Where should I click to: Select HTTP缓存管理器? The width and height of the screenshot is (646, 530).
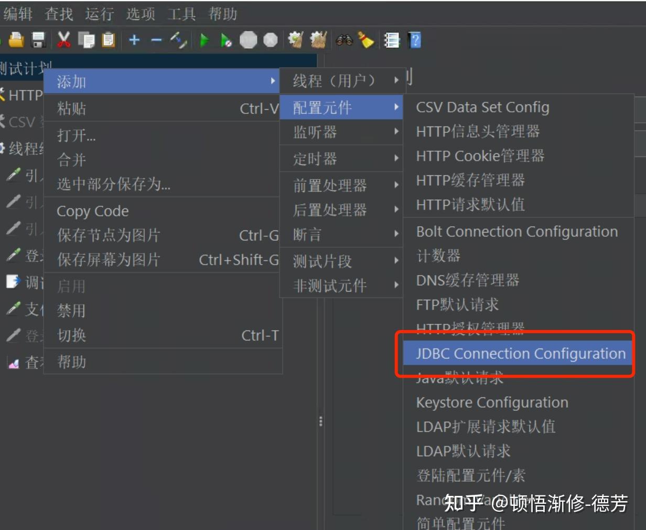tap(519, 180)
